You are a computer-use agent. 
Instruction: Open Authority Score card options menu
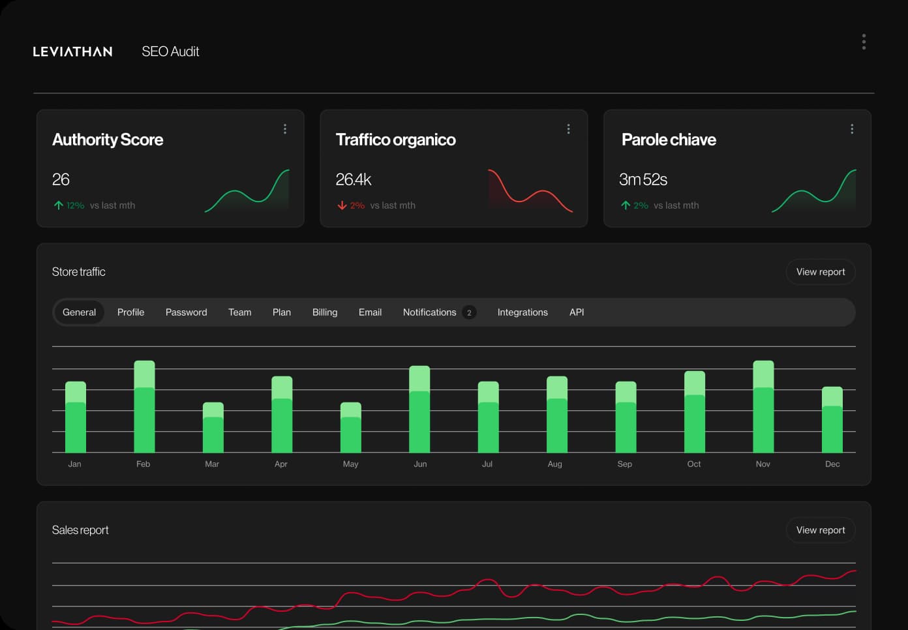285,129
